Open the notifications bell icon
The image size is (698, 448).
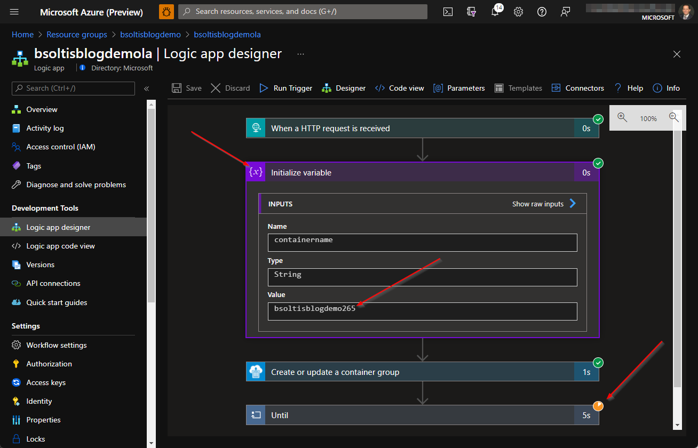point(495,12)
